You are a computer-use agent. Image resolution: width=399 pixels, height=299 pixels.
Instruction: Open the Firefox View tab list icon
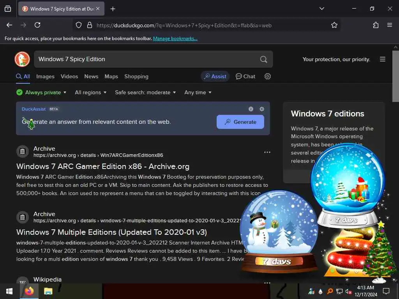tap(8, 9)
